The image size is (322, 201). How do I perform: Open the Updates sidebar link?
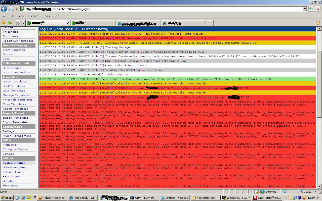[x=9, y=181]
